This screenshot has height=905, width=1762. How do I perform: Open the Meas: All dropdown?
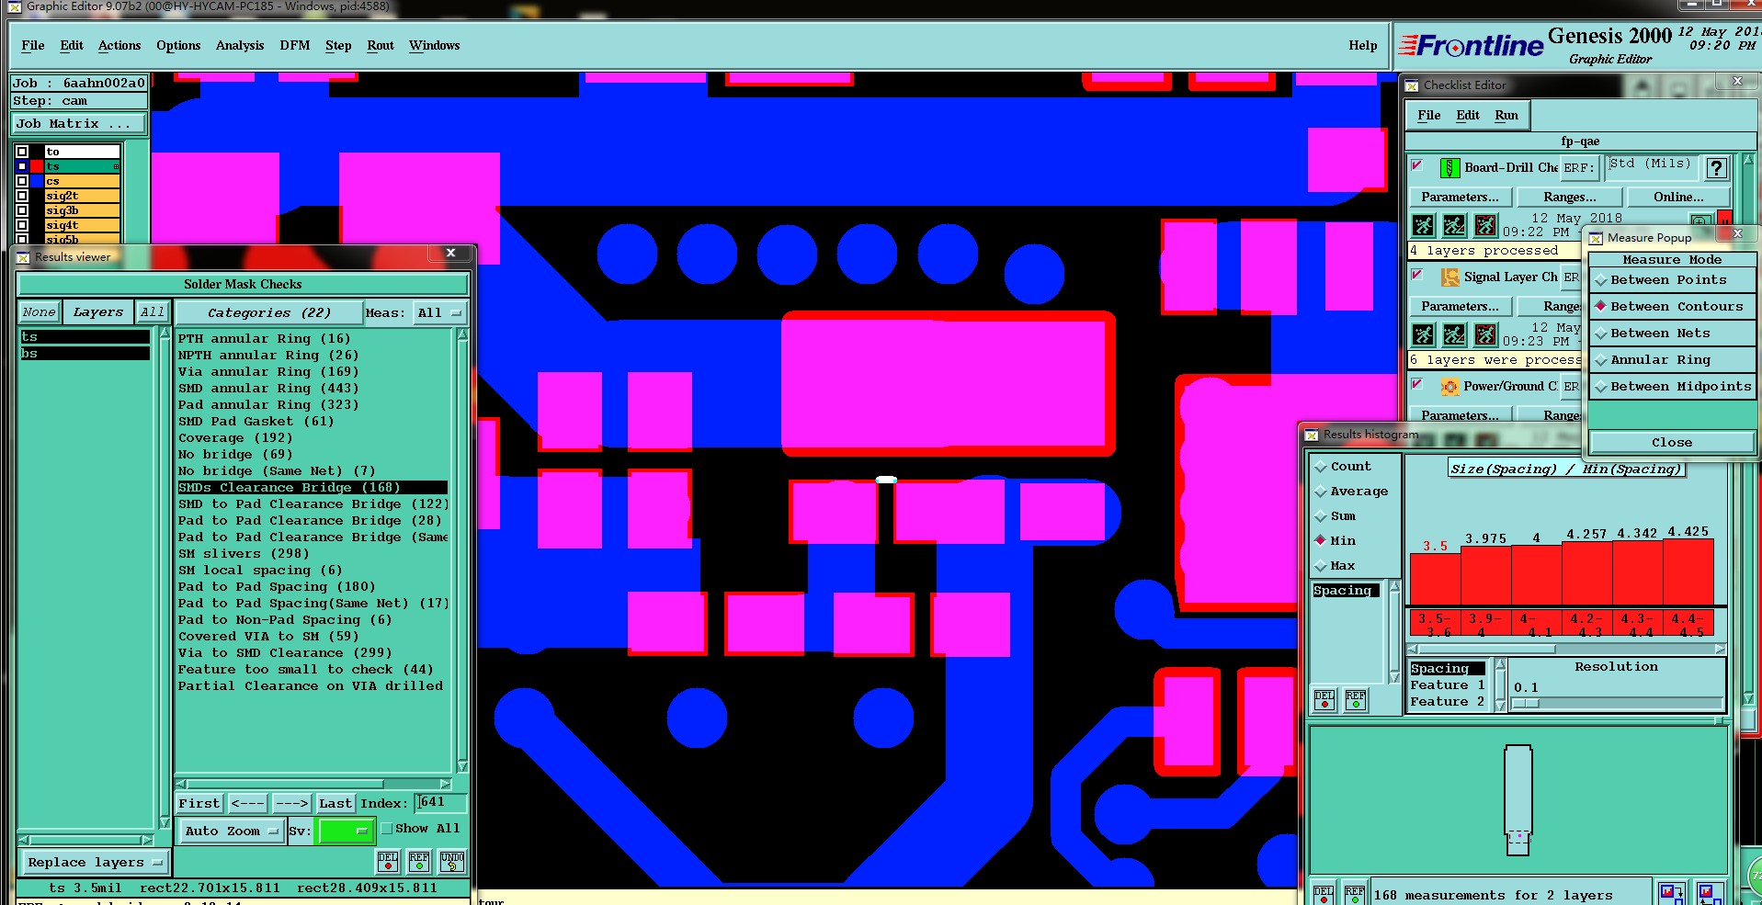coord(439,313)
